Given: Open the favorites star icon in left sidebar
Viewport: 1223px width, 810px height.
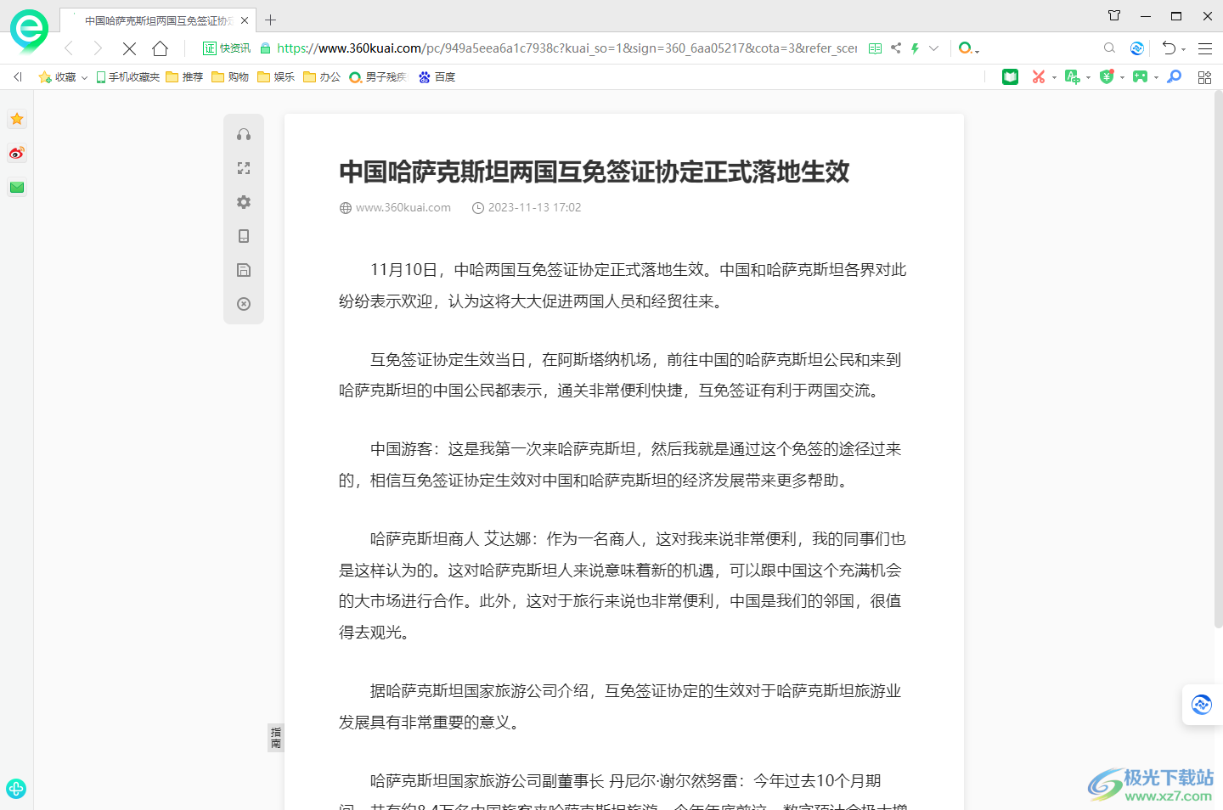Looking at the screenshot, I should pos(17,119).
